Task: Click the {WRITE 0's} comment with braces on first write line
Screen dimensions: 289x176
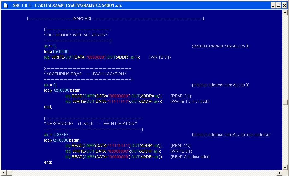Action: [160, 57]
